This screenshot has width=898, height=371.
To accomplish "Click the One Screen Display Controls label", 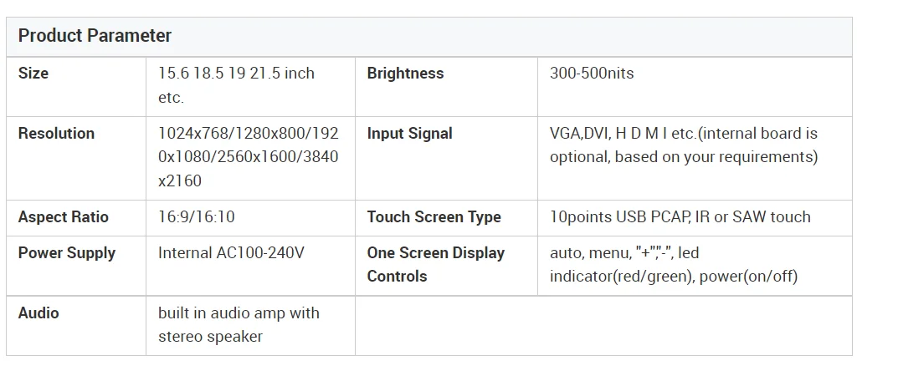I will point(435,265).
